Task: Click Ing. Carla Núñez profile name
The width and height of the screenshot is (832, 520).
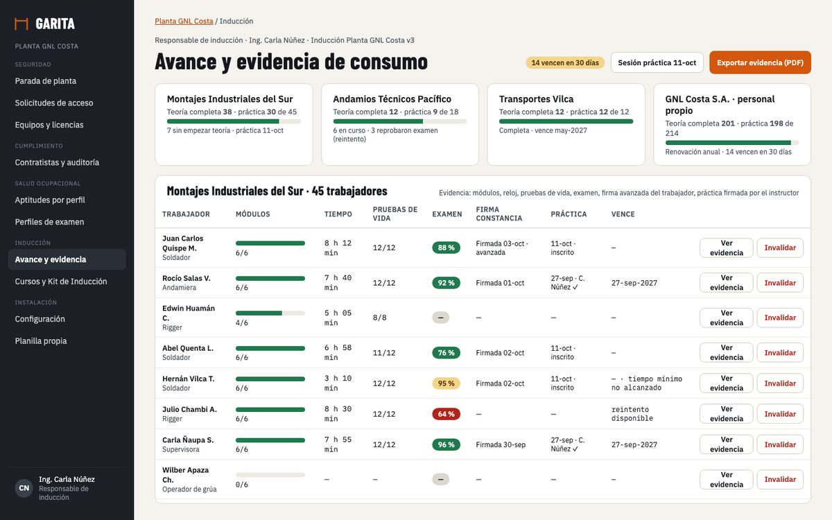Action: pyautogui.click(x=67, y=479)
